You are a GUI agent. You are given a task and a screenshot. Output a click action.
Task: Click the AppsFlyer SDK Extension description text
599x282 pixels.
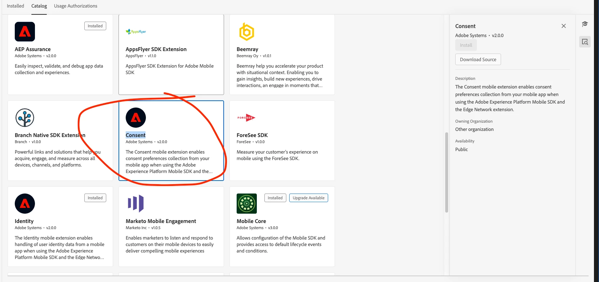click(170, 69)
